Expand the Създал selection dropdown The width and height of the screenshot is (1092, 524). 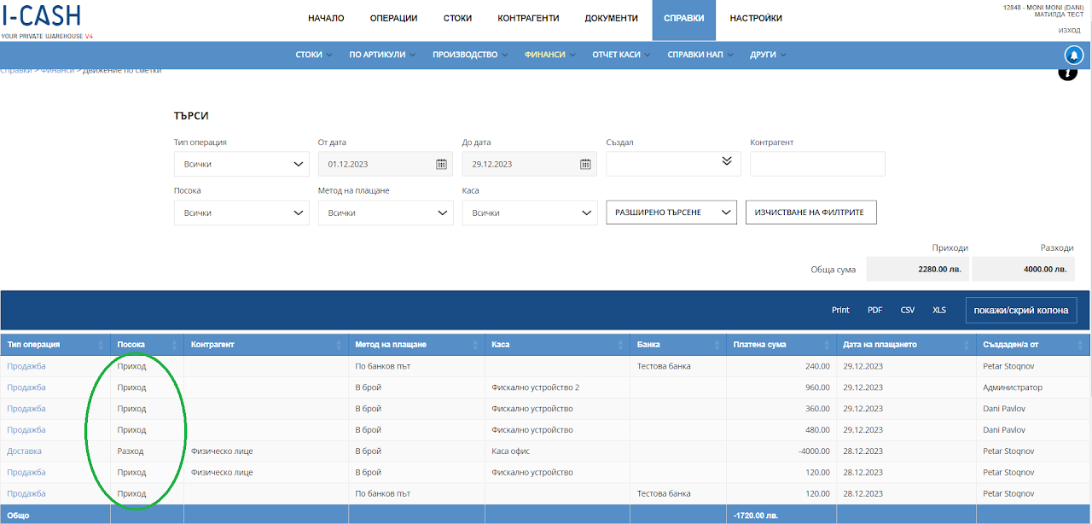674,164
